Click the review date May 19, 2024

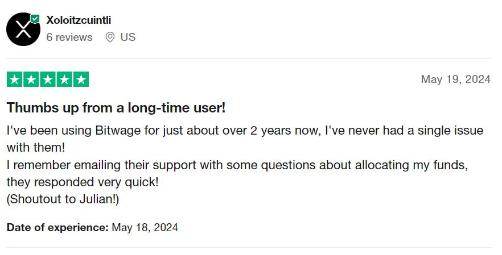[455, 80]
